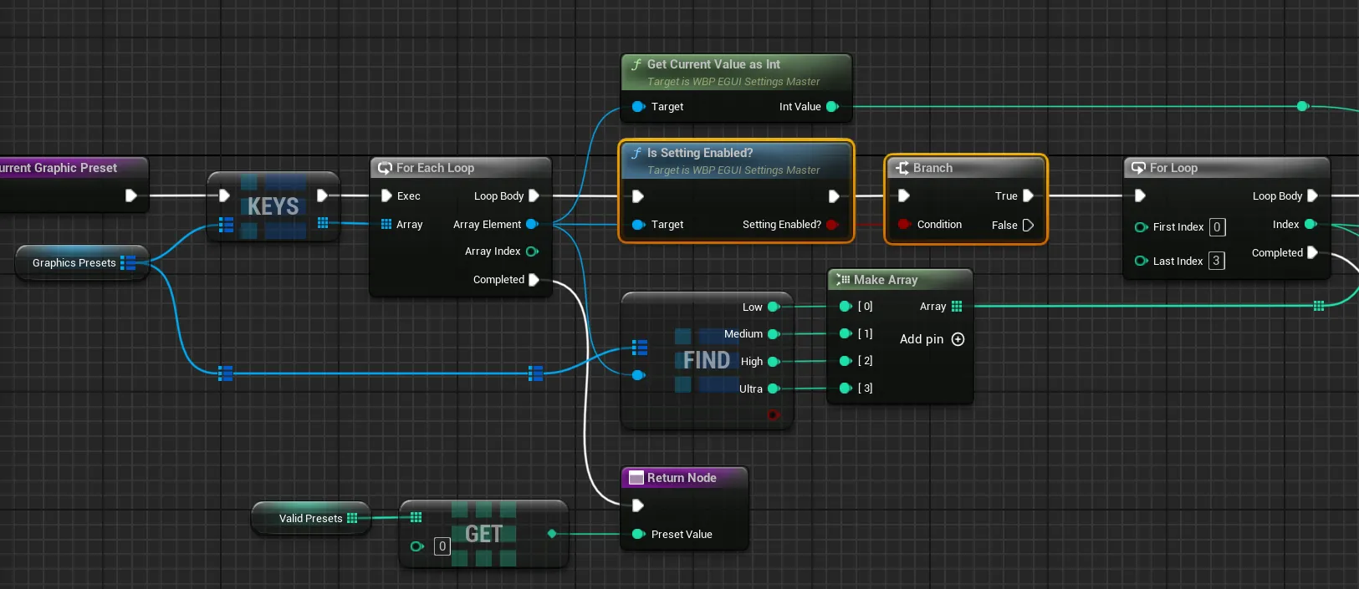The width and height of the screenshot is (1359, 589).
Task: Click Add pin on Make Array
Action: (932, 339)
